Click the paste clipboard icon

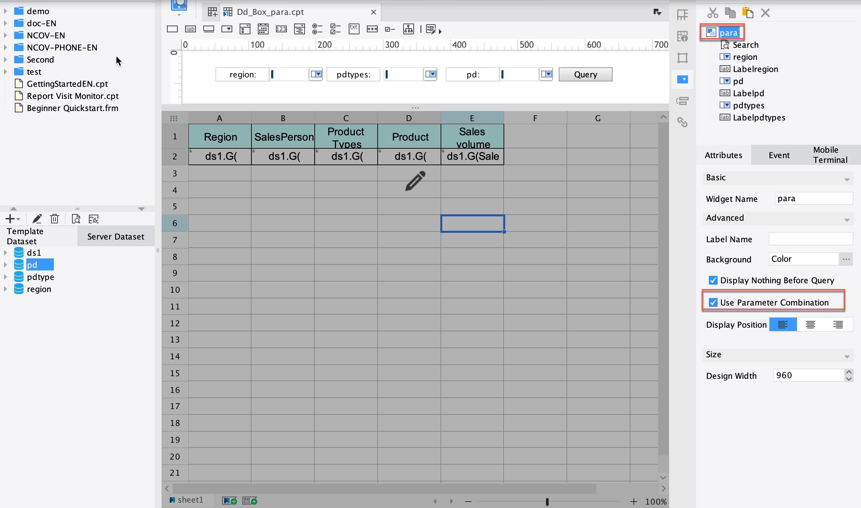(x=748, y=13)
